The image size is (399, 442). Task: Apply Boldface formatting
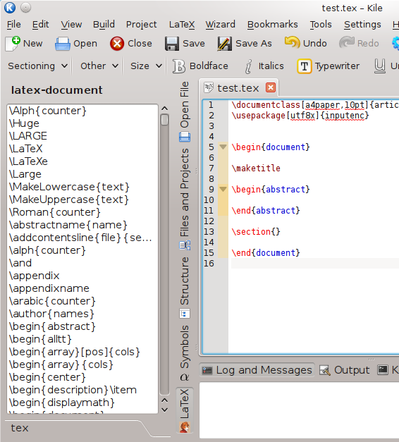[x=179, y=66]
